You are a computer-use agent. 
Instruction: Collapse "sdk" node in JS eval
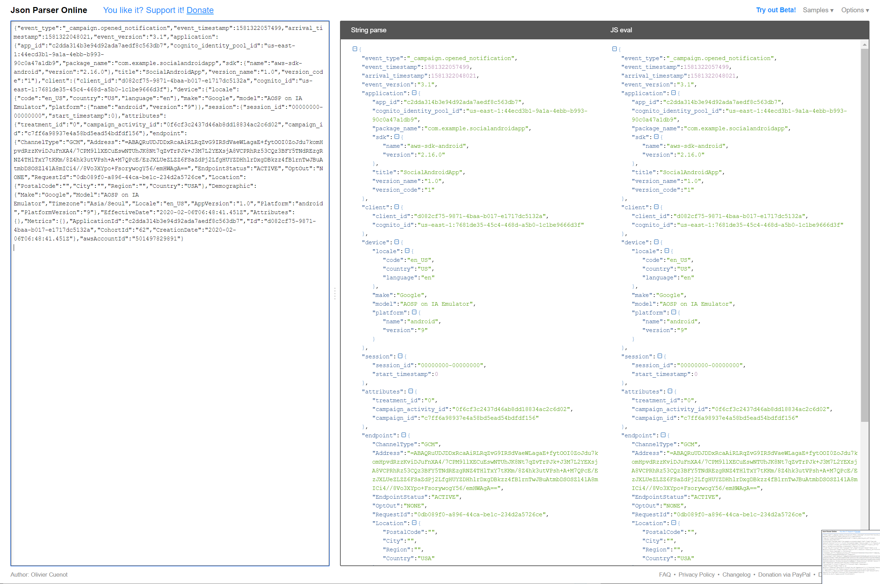(656, 137)
